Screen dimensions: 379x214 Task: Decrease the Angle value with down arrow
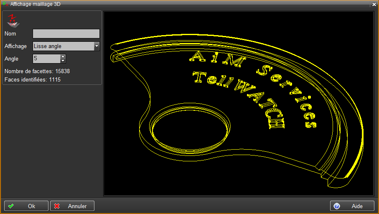click(x=63, y=61)
